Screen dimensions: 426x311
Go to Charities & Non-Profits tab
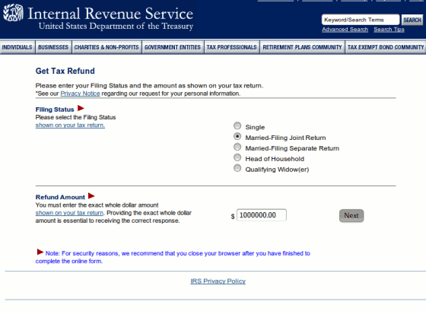(106, 47)
